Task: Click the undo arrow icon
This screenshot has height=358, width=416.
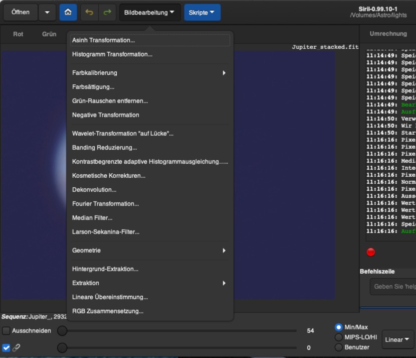Action: pyautogui.click(x=90, y=12)
